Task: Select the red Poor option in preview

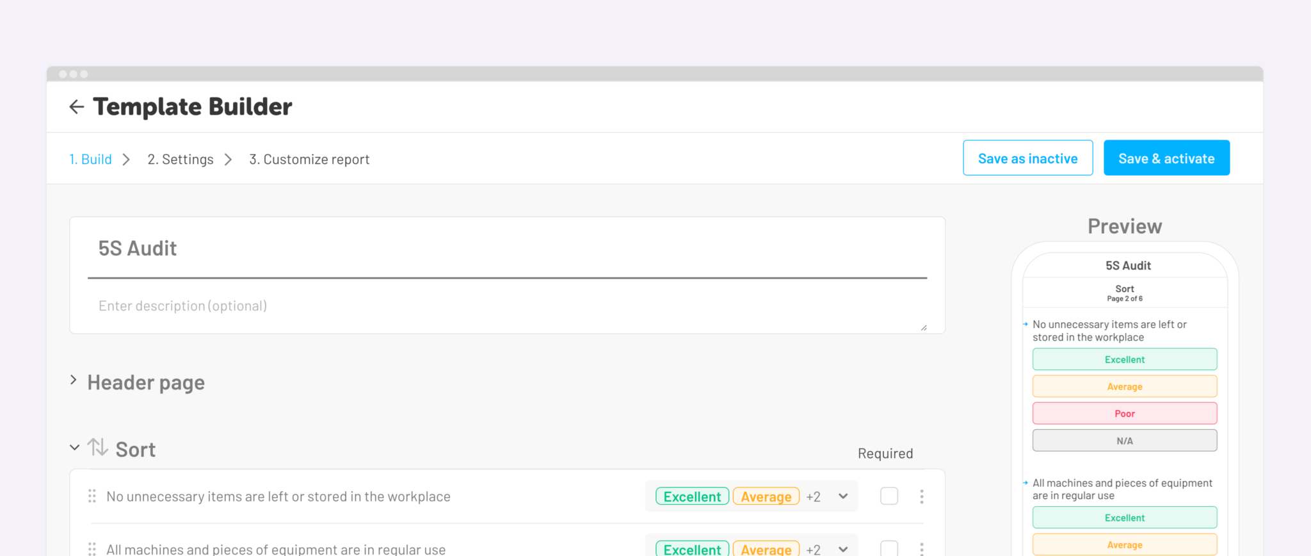Action: pyautogui.click(x=1124, y=414)
